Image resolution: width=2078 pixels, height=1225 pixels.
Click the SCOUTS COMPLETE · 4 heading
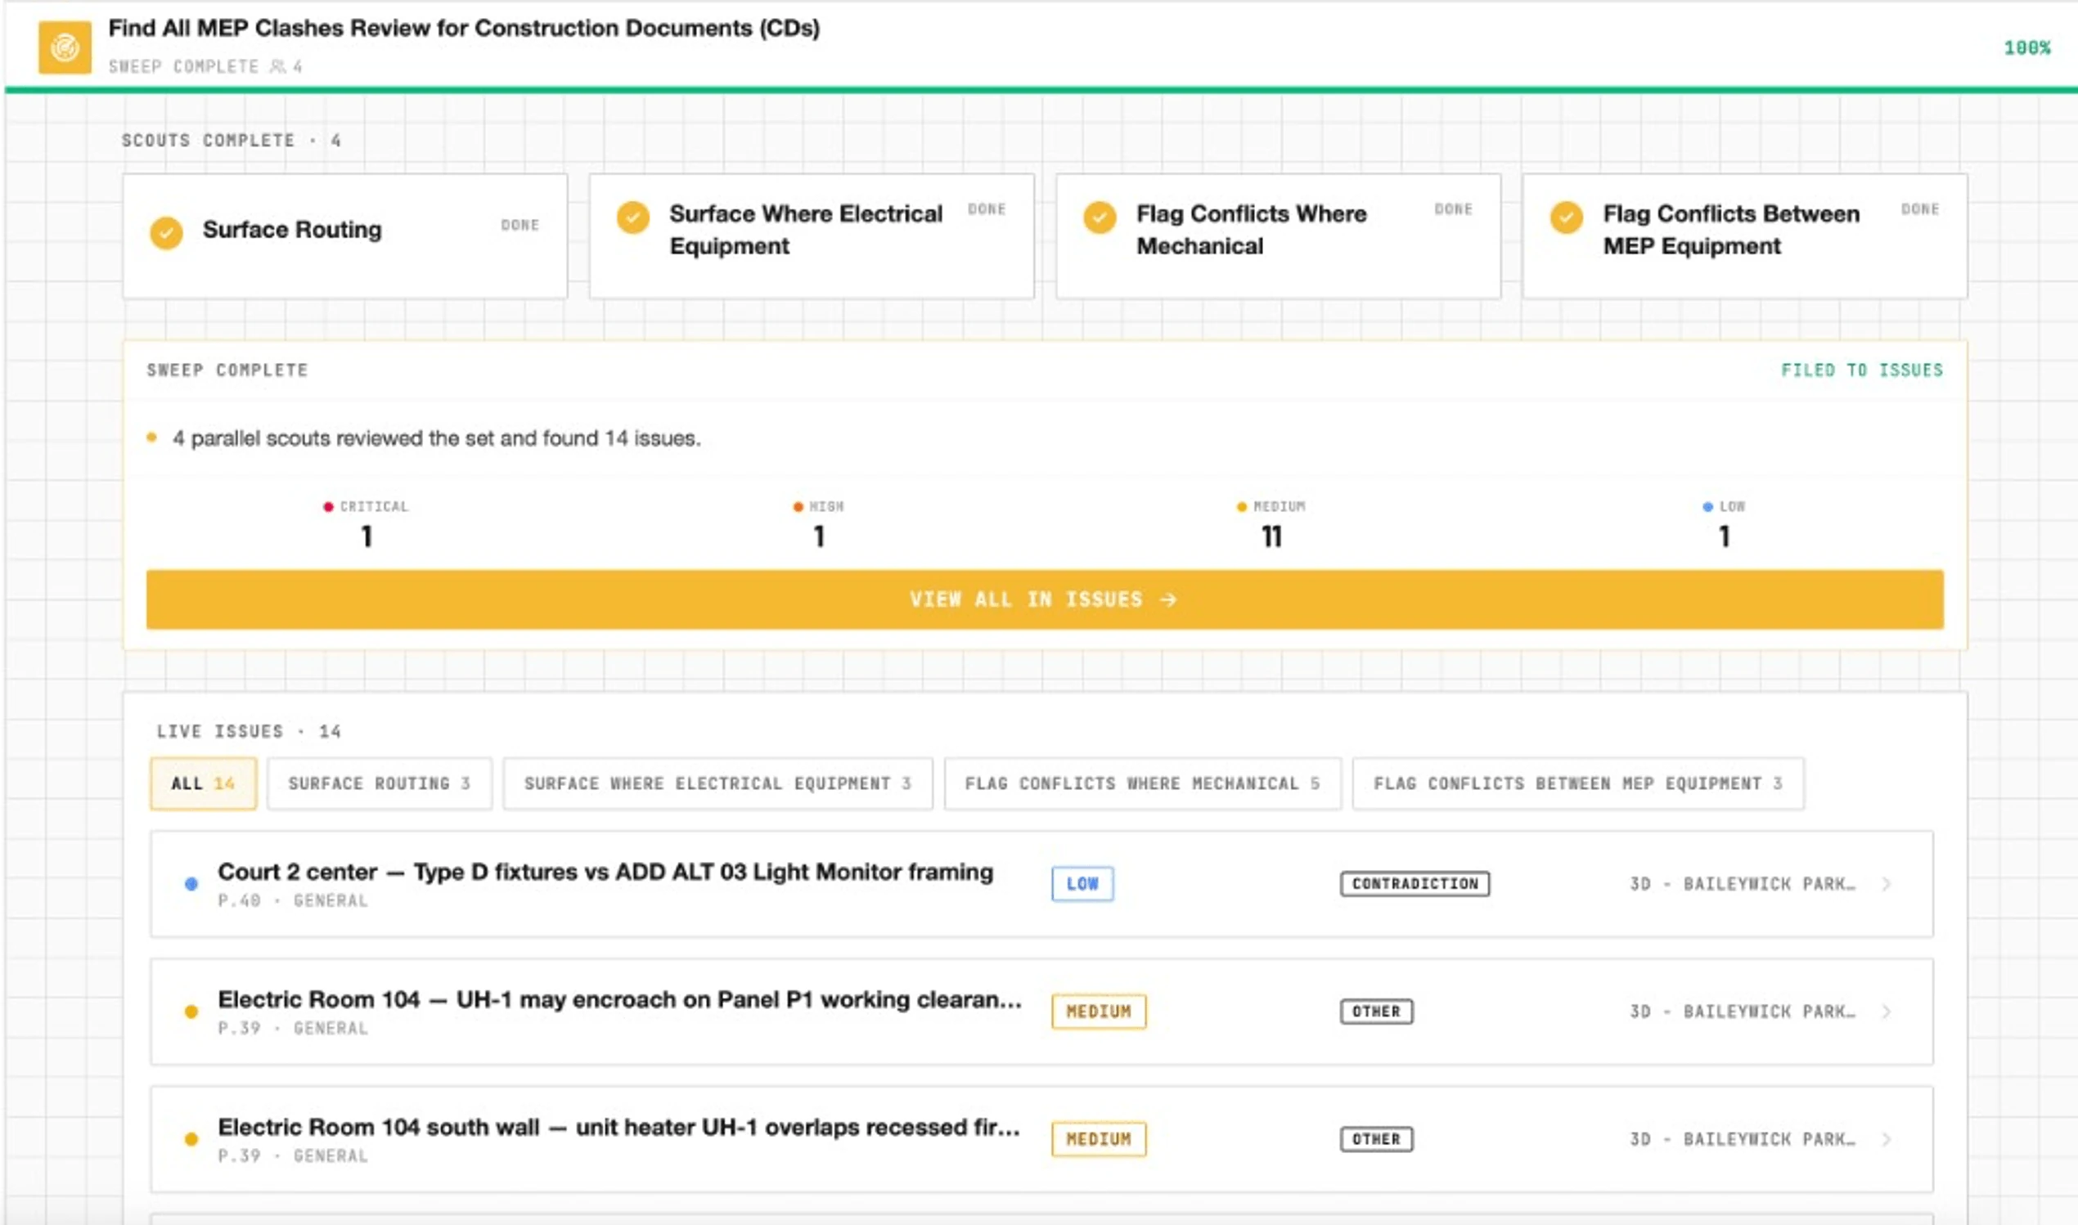pos(232,141)
